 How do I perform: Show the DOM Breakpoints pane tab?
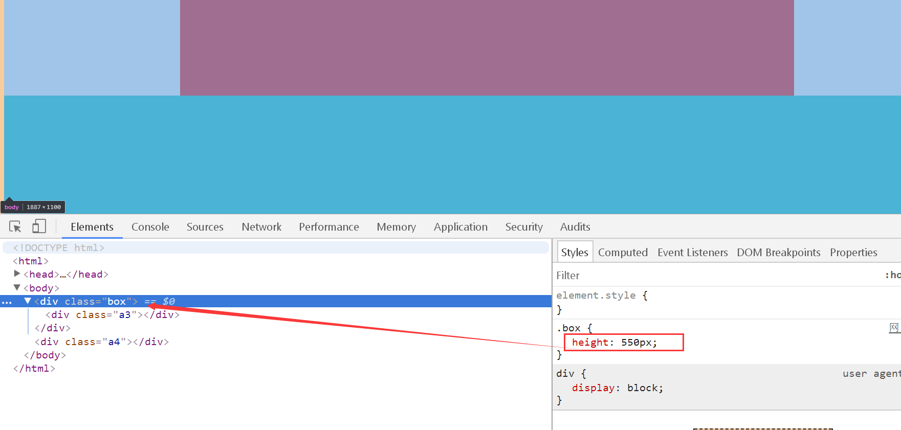779,252
